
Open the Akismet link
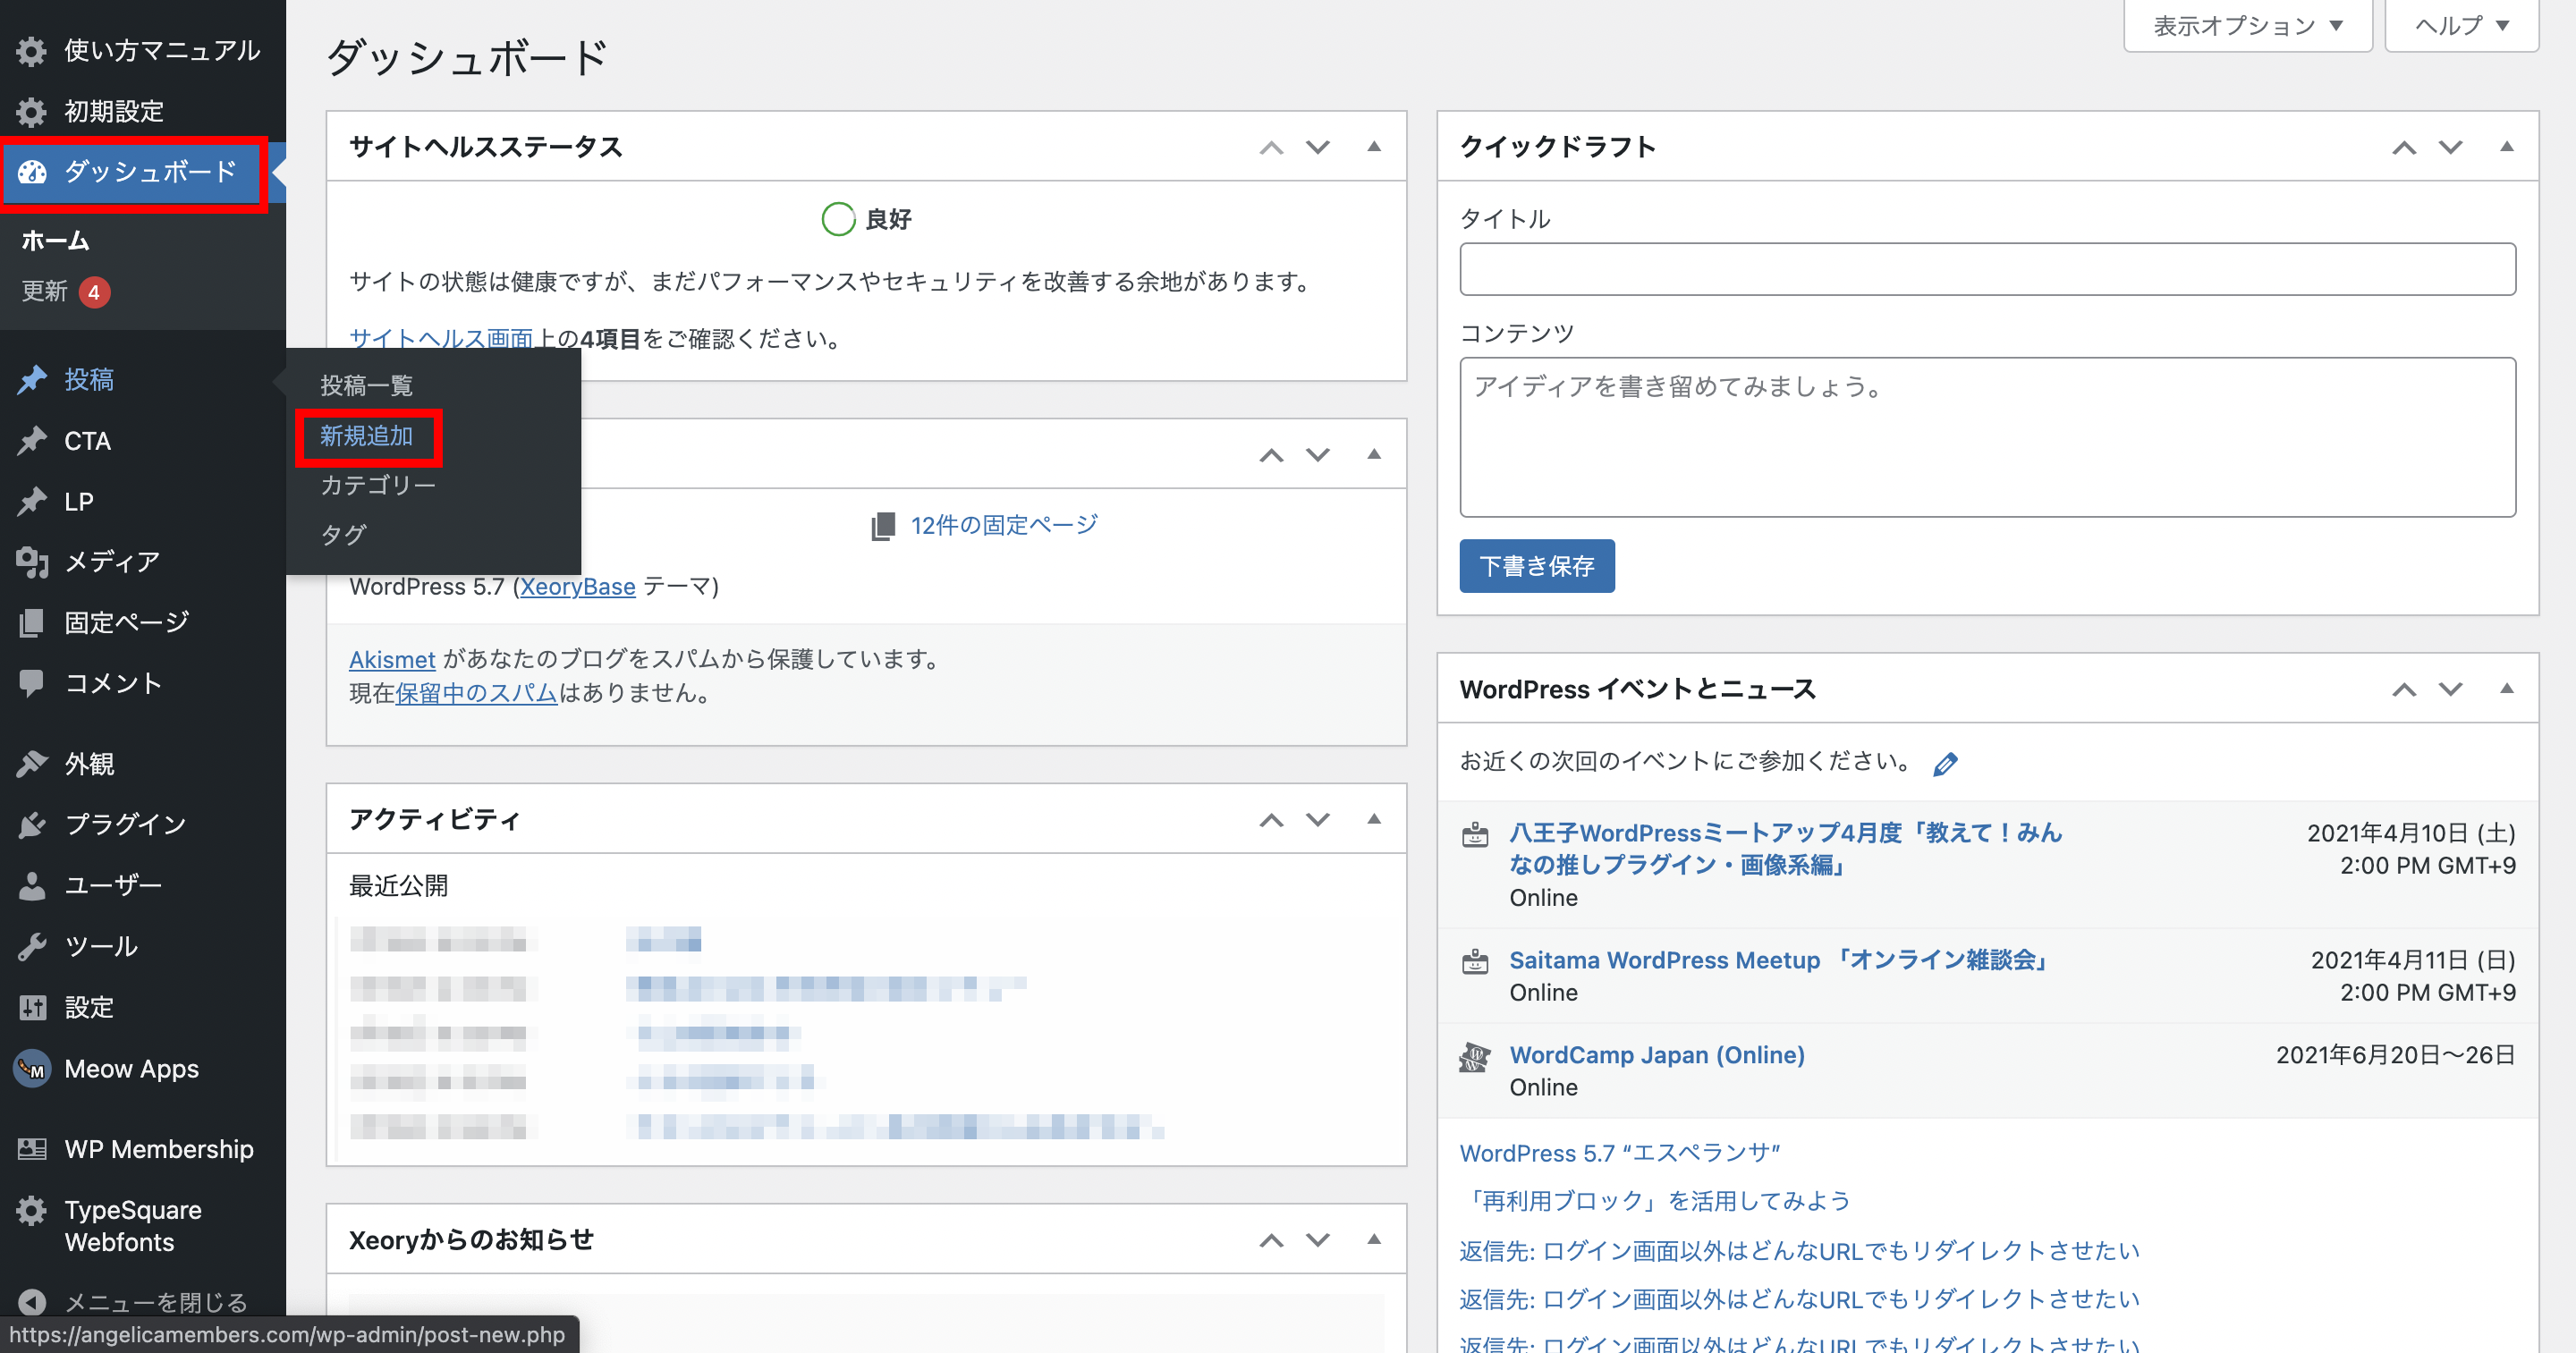[x=392, y=660]
